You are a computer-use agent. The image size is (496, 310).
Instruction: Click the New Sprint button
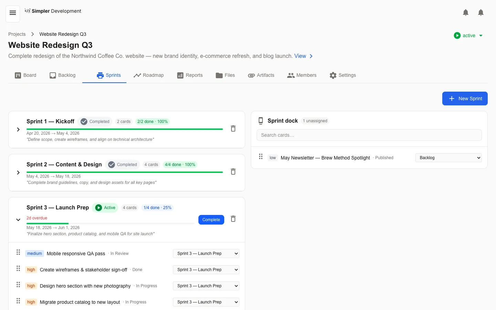click(465, 99)
